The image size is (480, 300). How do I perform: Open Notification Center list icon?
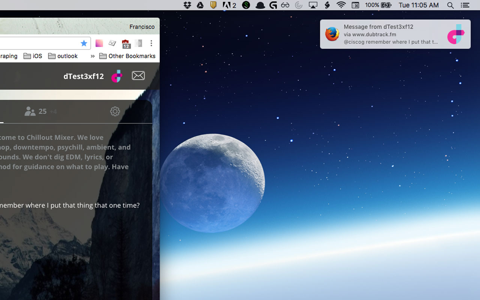click(x=465, y=5)
